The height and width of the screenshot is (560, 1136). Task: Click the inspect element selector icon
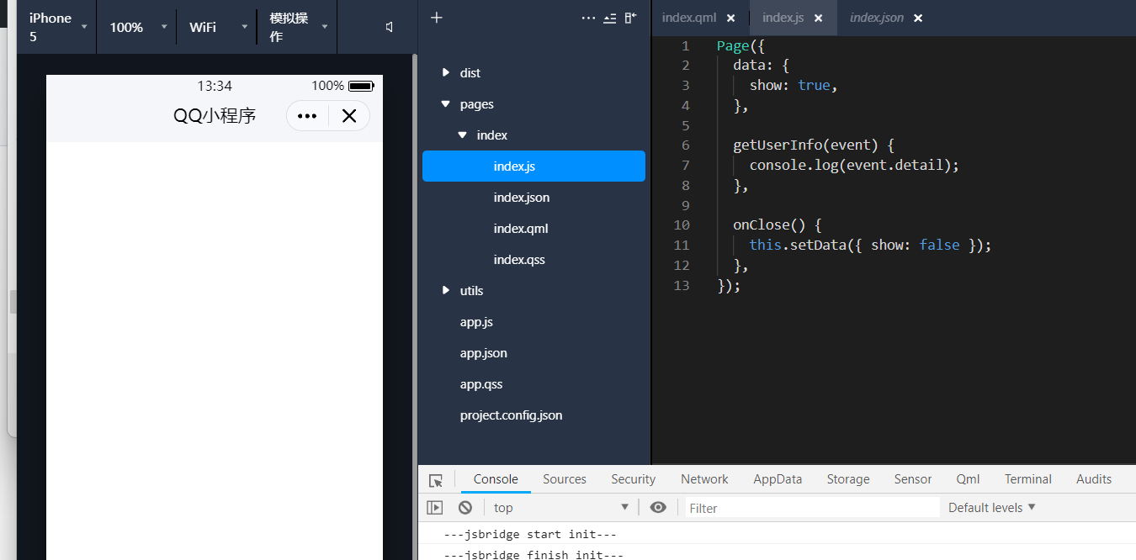[x=435, y=480]
